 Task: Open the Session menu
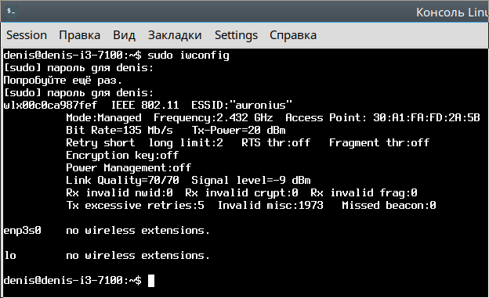coord(27,35)
